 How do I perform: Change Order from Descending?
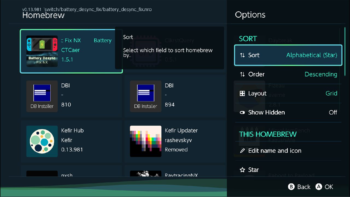pyautogui.click(x=288, y=74)
